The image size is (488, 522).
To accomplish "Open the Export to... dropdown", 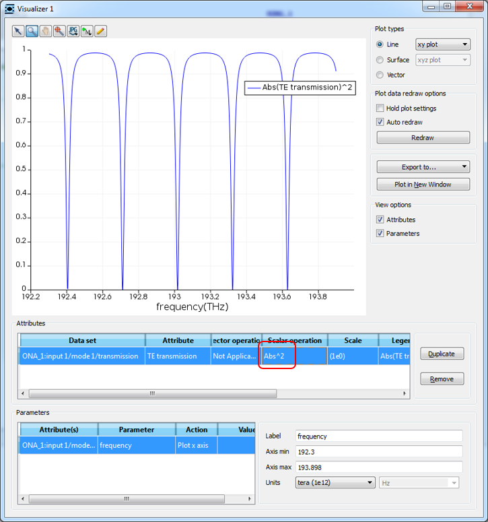I will point(423,167).
